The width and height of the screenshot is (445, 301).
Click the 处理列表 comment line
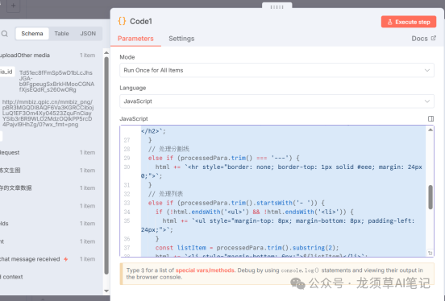(165, 194)
